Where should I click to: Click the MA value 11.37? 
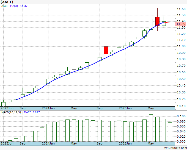click(24, 6)
